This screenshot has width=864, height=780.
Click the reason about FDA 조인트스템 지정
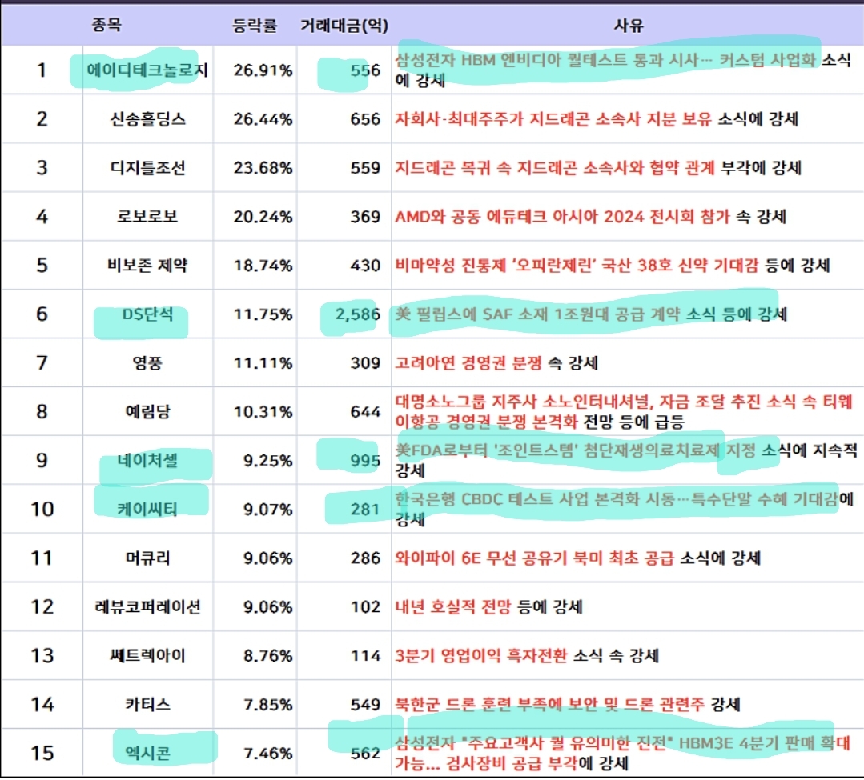626,460
